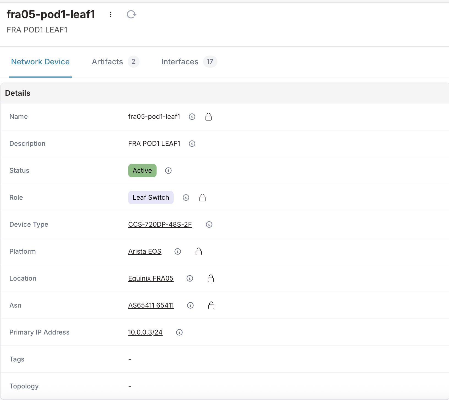
Task: Click the AS65411 65411 ASN link
Action: tap(151, 305)
